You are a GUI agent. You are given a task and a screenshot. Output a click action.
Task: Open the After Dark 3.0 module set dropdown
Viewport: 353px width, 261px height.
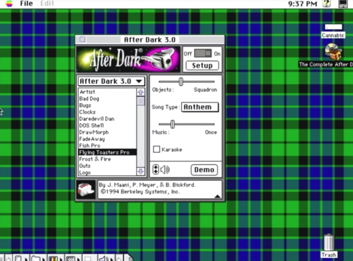pos(111,81)
